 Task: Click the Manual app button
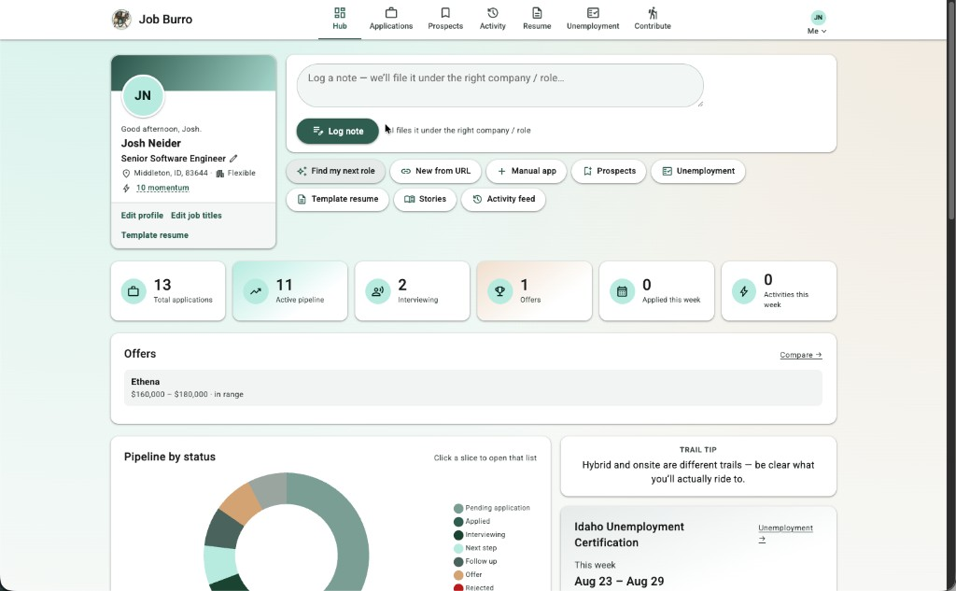tap(527, 172)
